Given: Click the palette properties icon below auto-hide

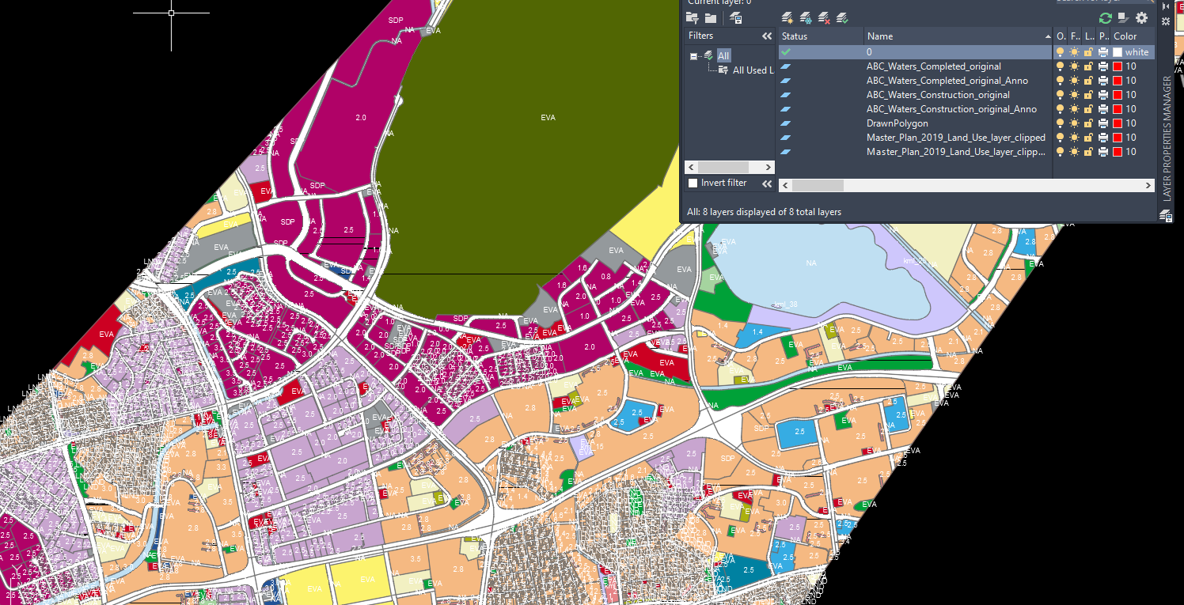Looking at the screenshot, I should tap(1165, 21).
